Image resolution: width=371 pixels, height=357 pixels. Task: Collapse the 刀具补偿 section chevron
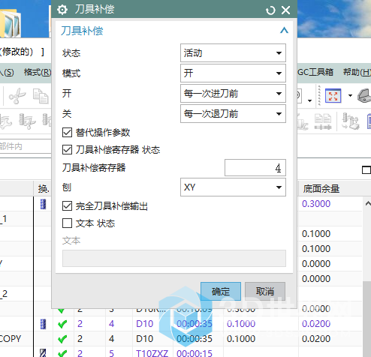pos(284,31)
